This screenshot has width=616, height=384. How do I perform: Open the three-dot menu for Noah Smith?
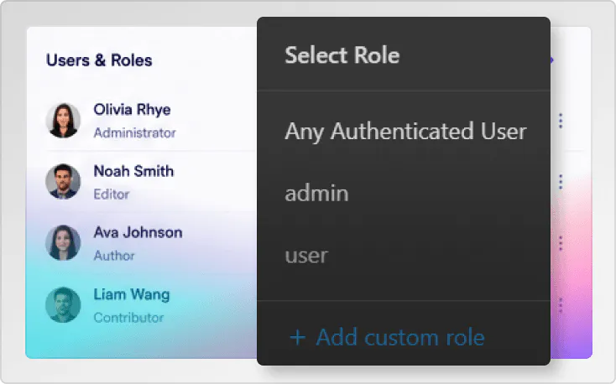click(561, 182)
